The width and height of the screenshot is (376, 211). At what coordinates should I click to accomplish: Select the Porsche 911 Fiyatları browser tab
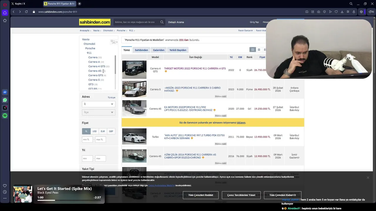[x=59, y=4]
